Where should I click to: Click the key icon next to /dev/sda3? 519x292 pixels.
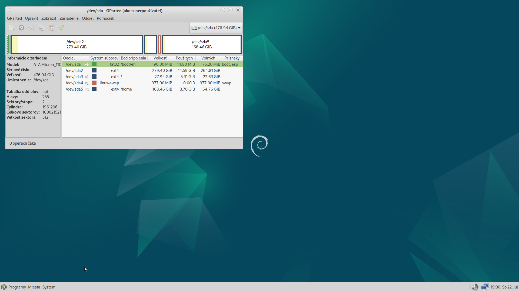pyautogui.click(x=87, y=77)
